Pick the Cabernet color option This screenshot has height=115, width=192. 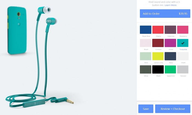tap(170, 30)
